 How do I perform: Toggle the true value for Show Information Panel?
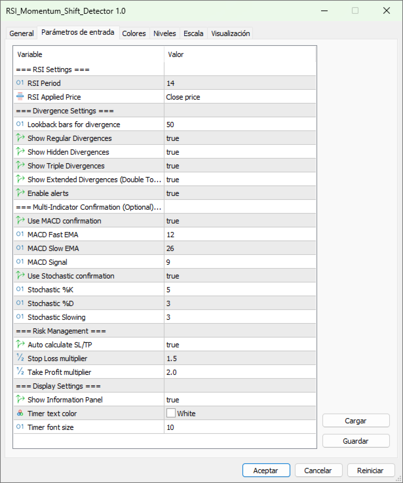(x=240, y=400)
